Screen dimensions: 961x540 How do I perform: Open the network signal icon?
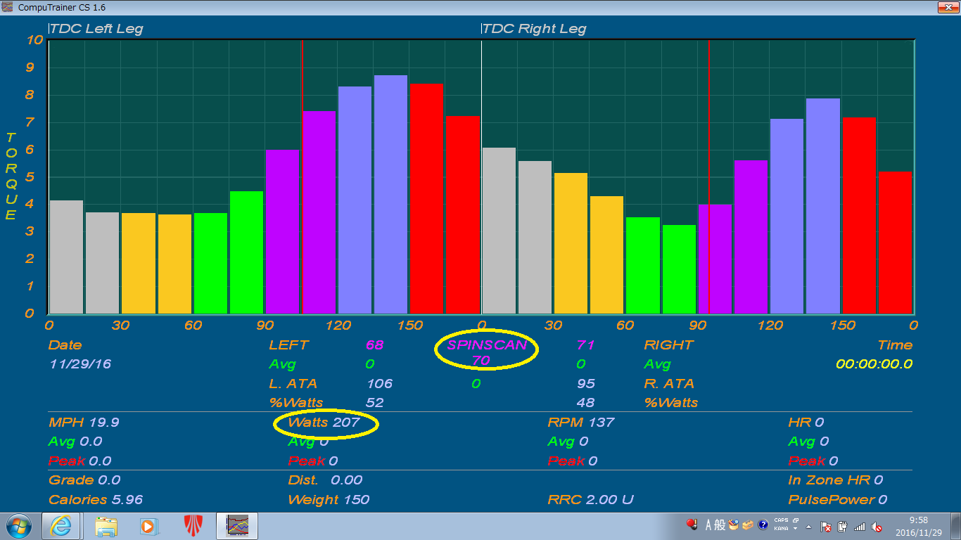[859, 527]
